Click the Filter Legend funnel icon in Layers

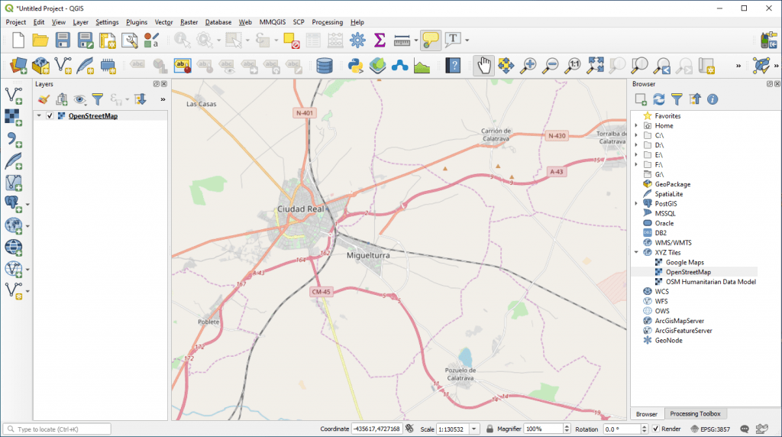pyautogui.click(x=97, y=99)
